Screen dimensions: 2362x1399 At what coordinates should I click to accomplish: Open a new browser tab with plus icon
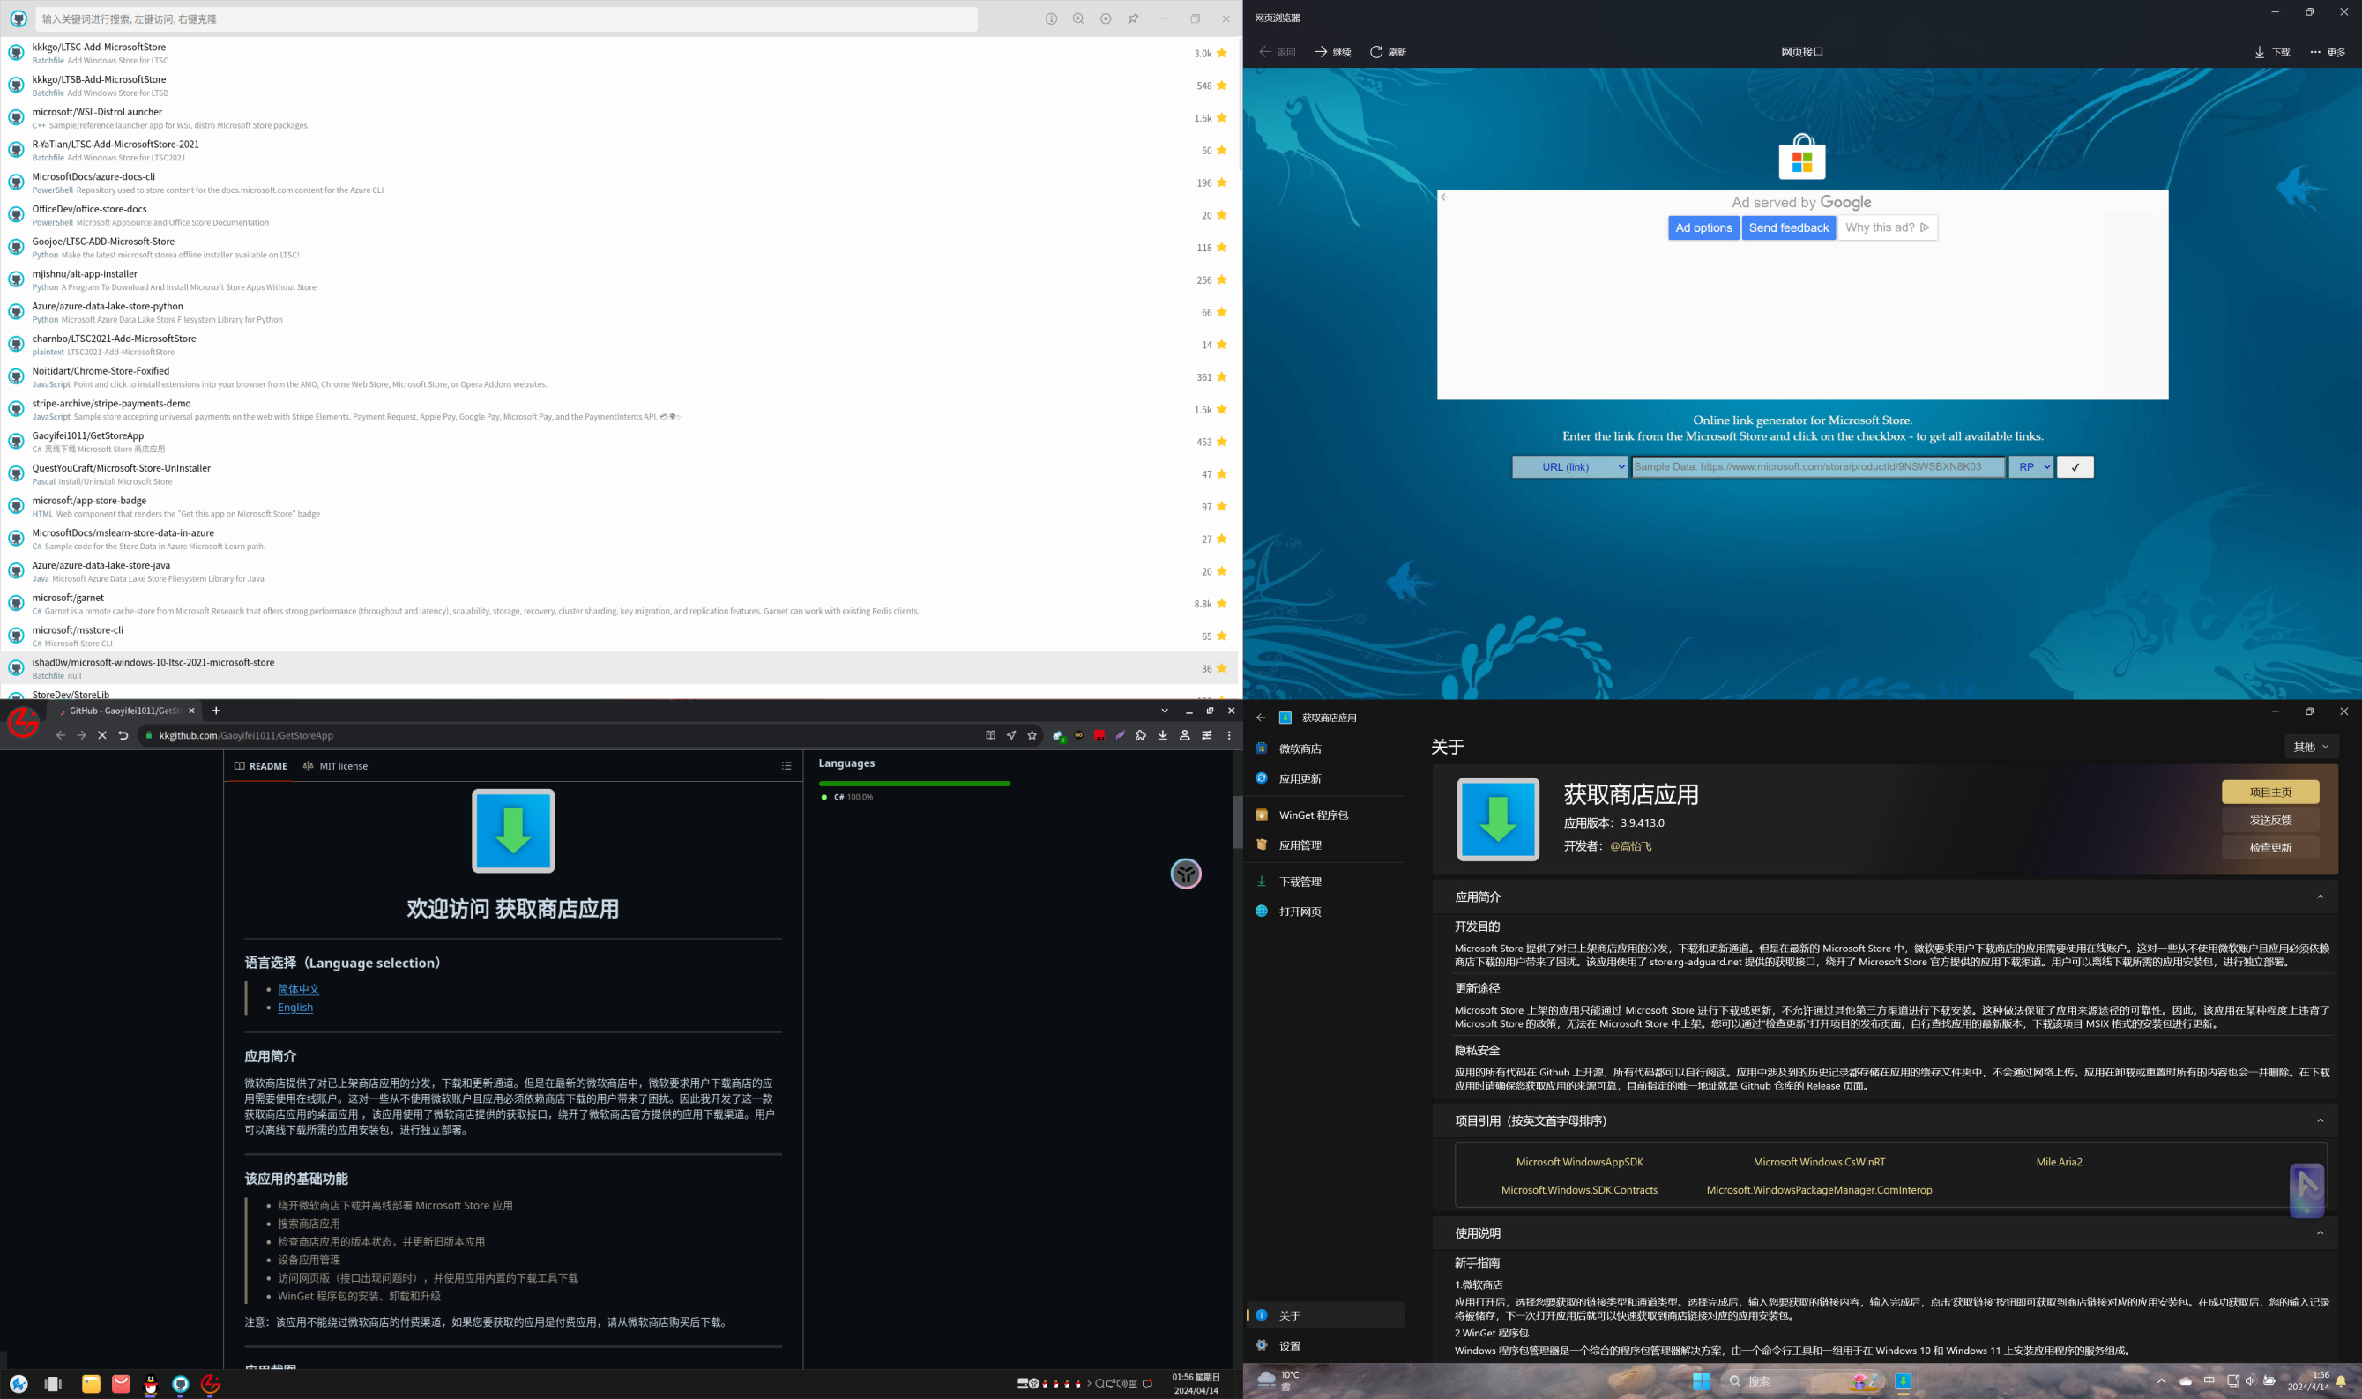tap(216, 711)
